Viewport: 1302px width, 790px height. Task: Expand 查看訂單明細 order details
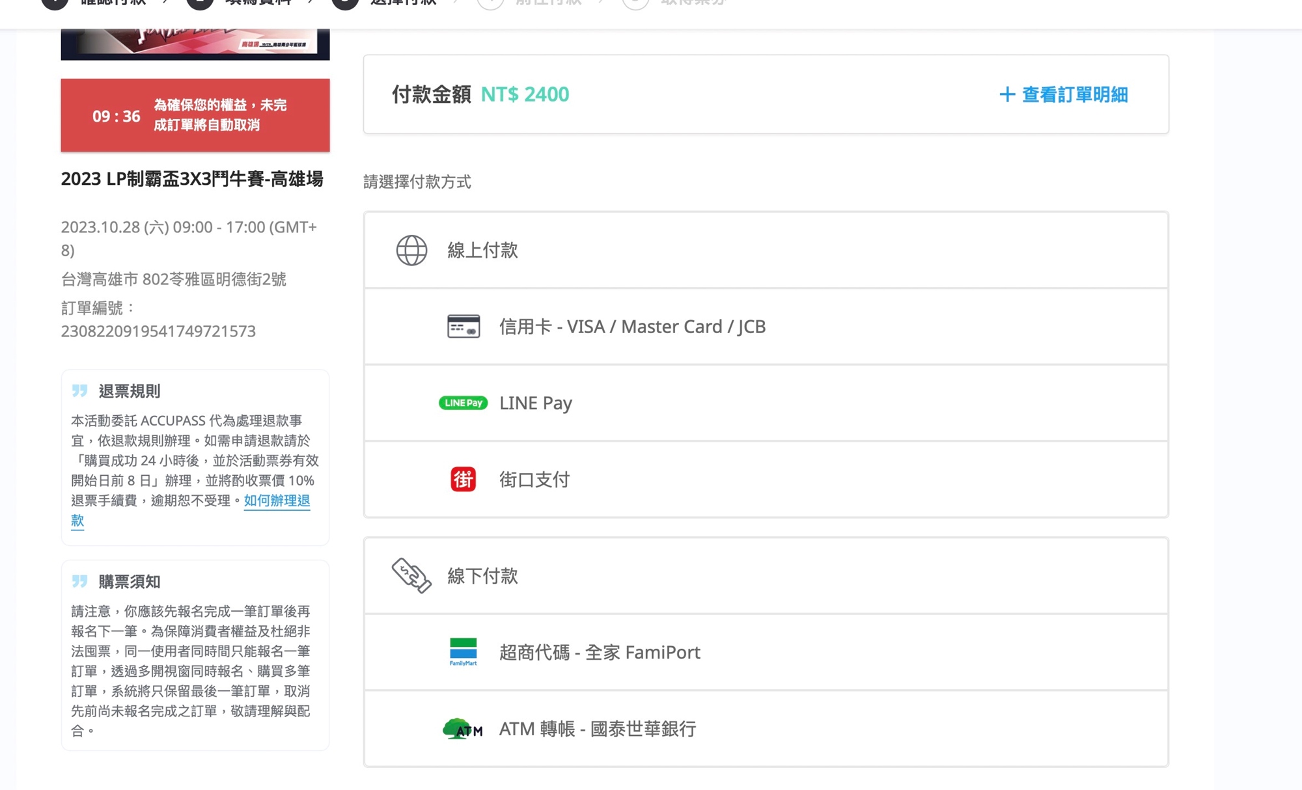click(x=1074, y=95)
